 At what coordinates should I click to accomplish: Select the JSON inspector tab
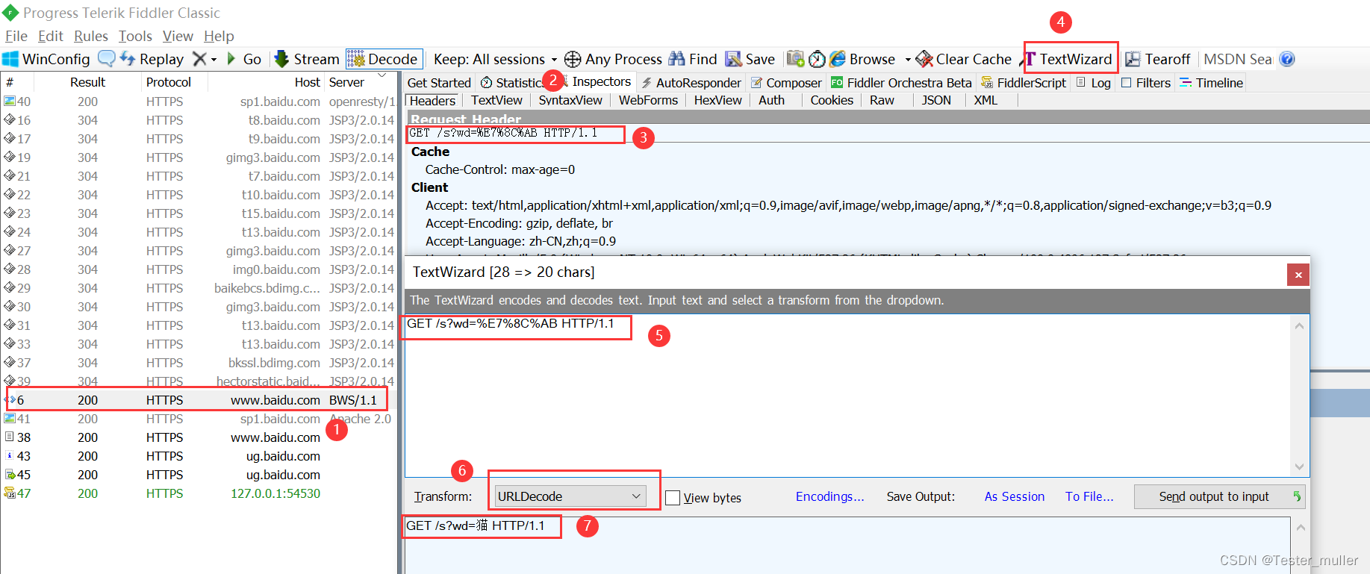click(x=936, y=100)
